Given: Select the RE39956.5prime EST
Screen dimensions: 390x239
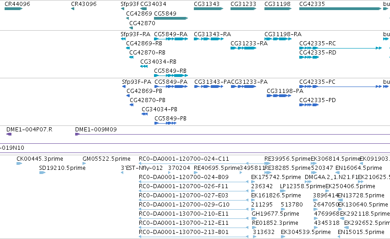Looking at the screenshot, I should coord(267,163).
